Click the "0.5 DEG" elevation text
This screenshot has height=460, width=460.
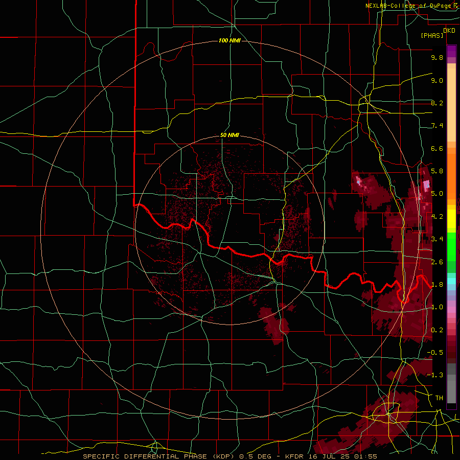(x=255, y=456)
